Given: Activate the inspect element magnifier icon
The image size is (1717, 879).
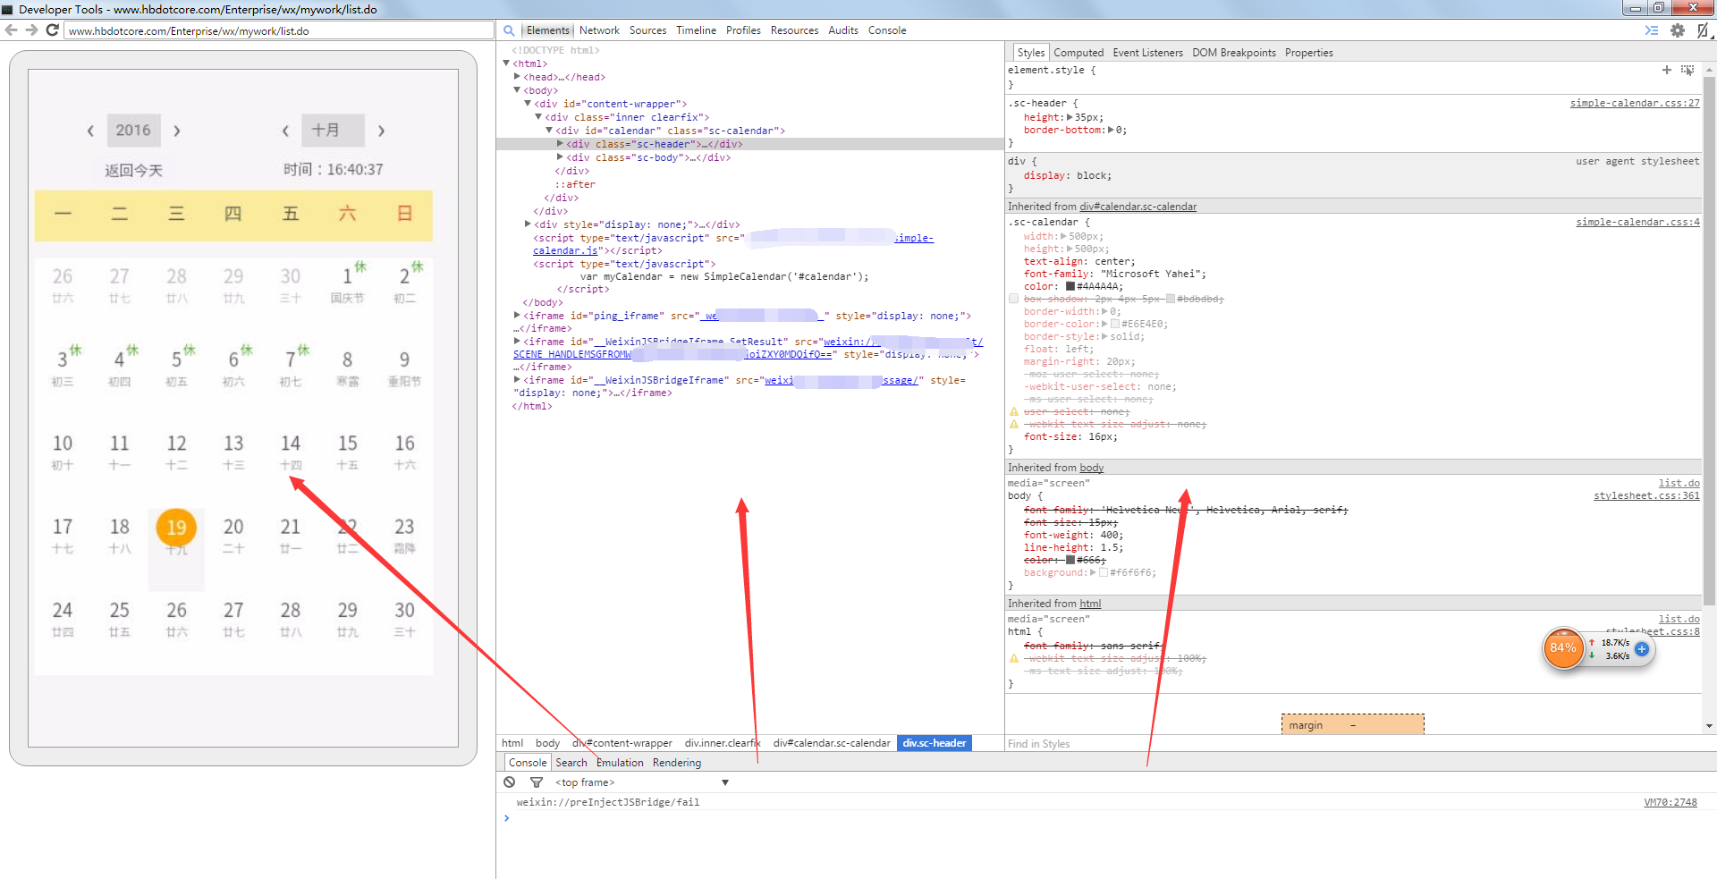Looking at the screenshot, I should tap(509, 30).
